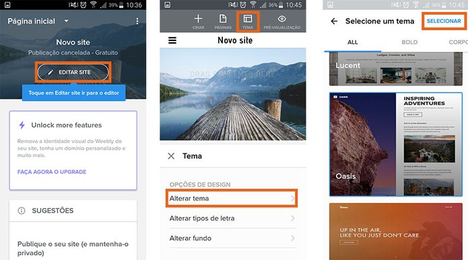Viewport: 468px width, 260px height.
Task: Open the hamburger menu beside Novo site
Action: point(172,40)
